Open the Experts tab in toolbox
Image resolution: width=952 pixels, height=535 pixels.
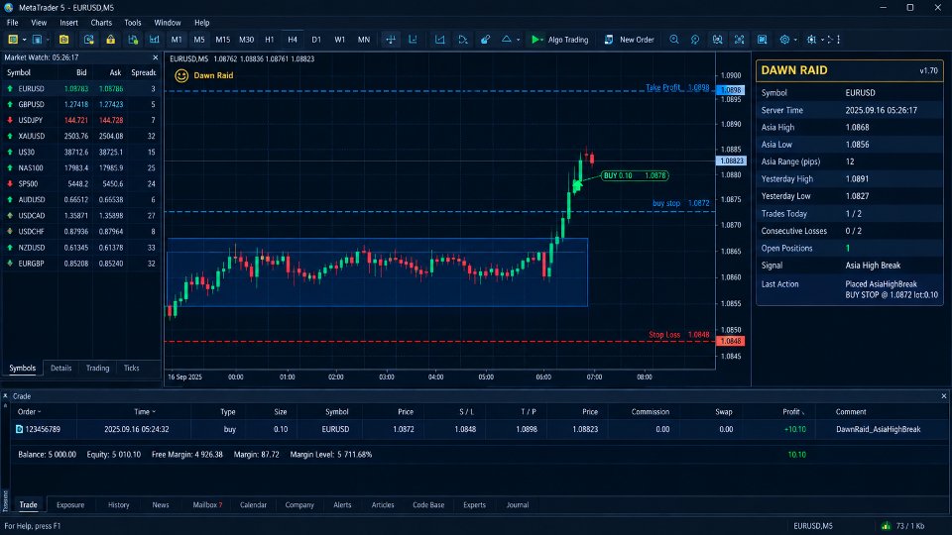click(474, 504)
